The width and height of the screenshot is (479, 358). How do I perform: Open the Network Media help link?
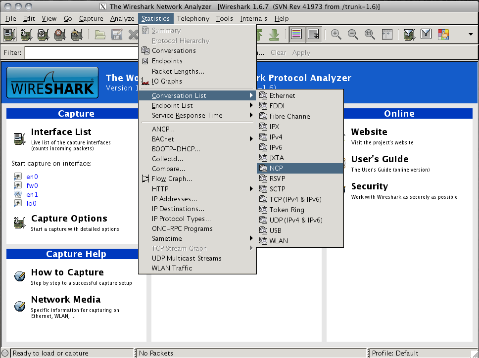[66, 299]
